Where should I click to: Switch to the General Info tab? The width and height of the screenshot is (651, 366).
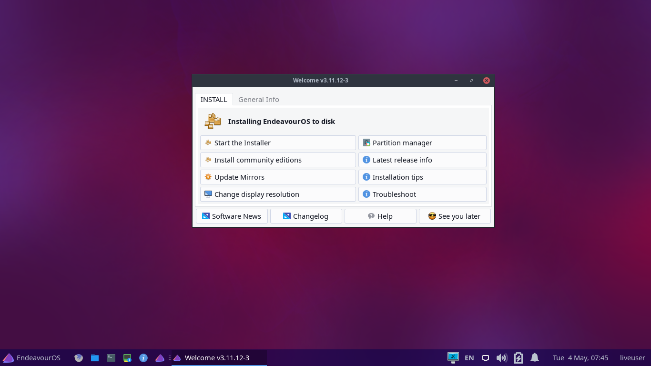tap(259, 99)
